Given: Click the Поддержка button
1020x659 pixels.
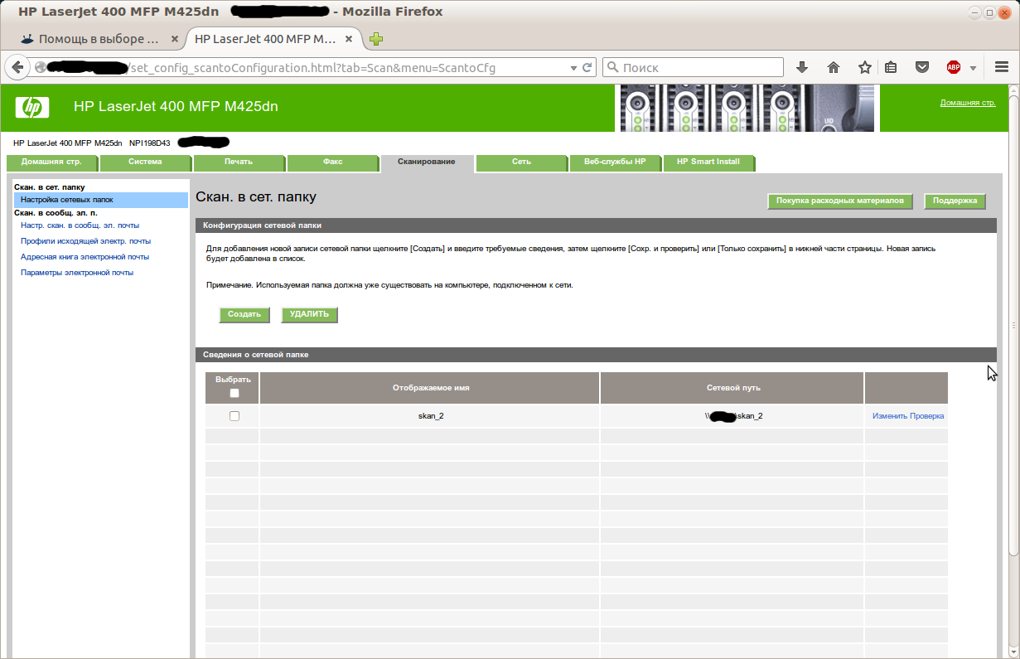Looking at the screenshot, I should tap(955, 201).
